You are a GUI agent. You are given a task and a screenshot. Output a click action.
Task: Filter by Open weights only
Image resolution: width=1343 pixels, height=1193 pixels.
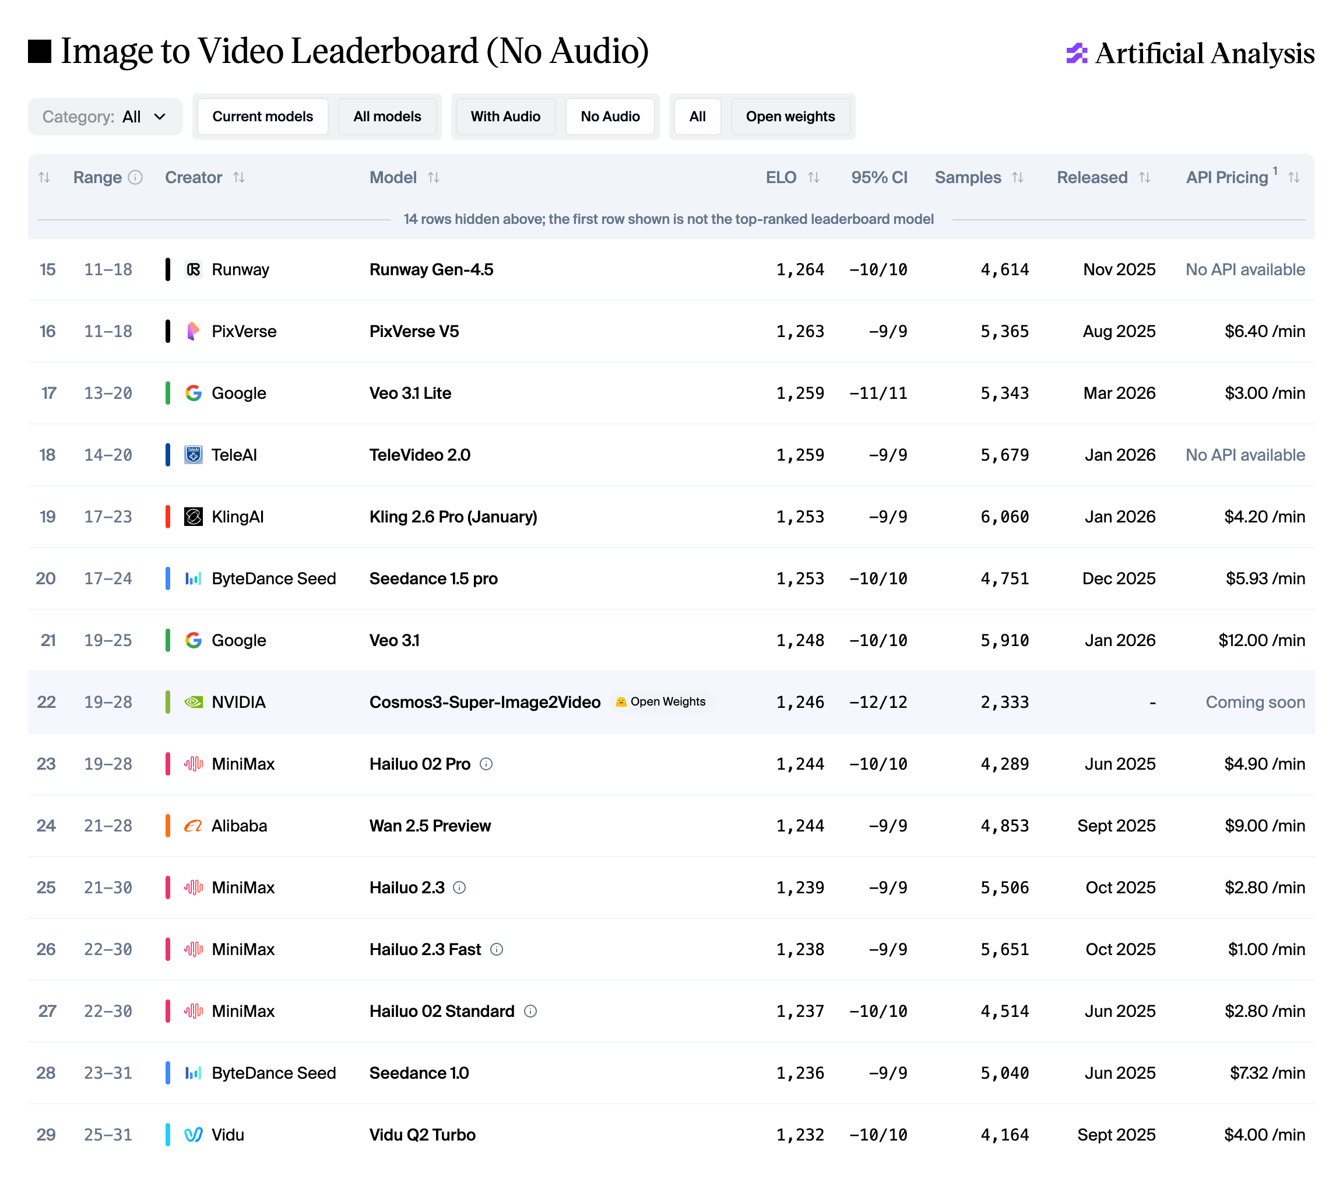790,117
